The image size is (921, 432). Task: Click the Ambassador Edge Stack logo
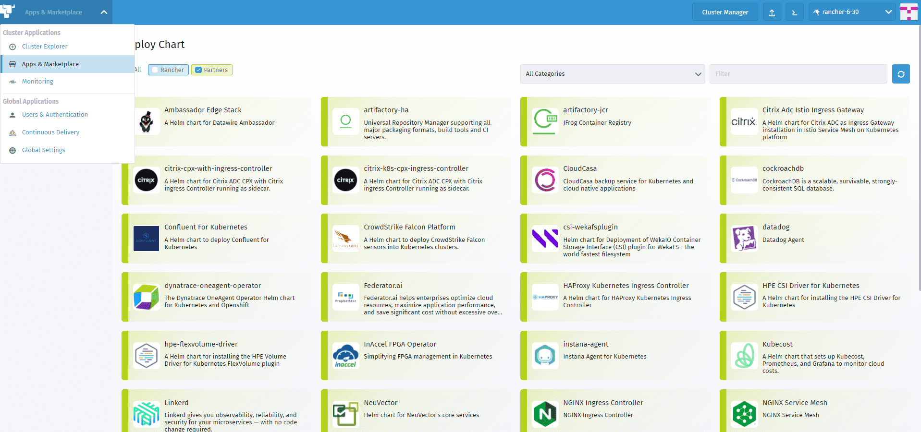coord(147,121)
